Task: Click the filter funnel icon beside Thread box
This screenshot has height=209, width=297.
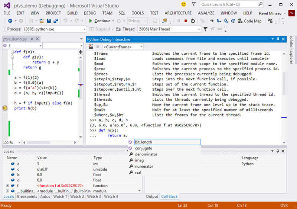Action: click(x=206, y=29)
